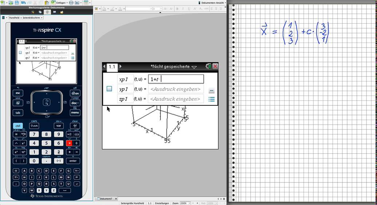
Task: Click the del key on handheld
Action: [x=75, y=125]
